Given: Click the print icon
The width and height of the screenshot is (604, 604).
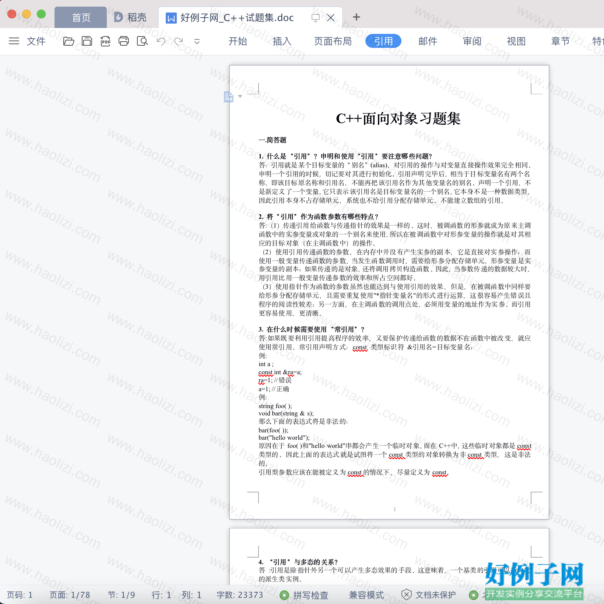Looking at the screenshot, I should pyautogui.click(x=124, y=41).
